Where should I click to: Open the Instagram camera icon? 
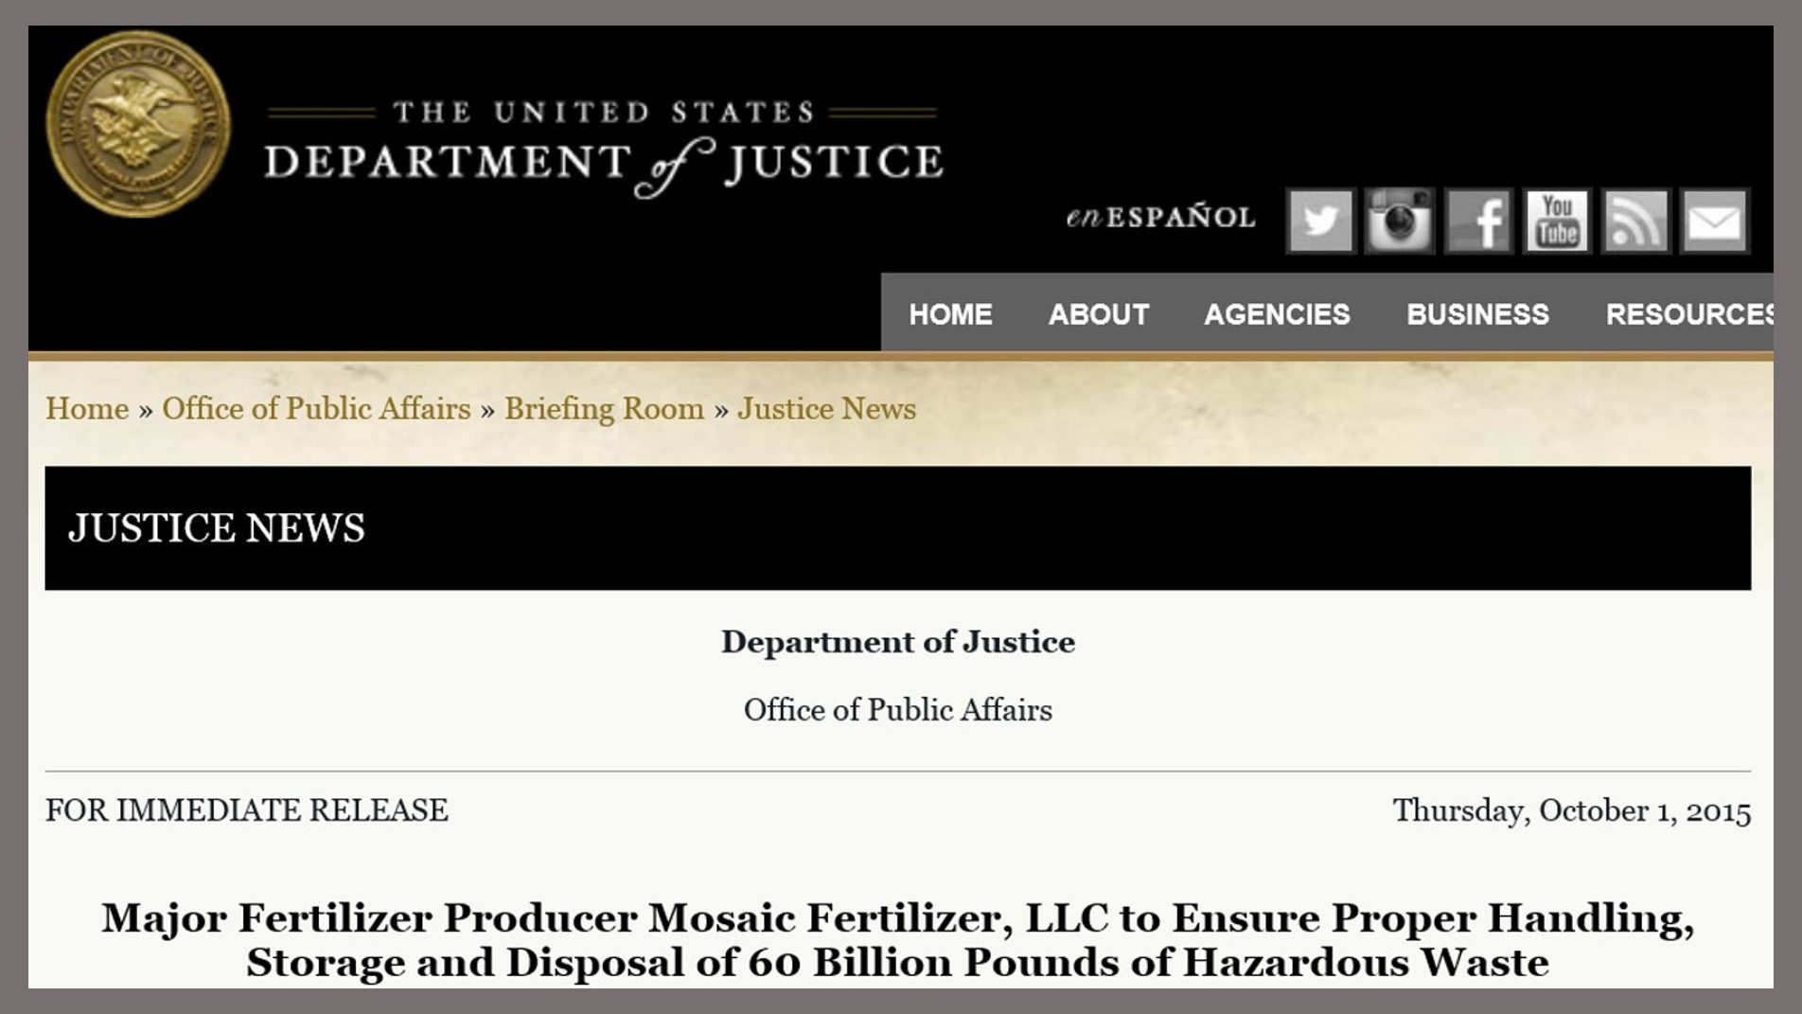(x=1399, y=222)
